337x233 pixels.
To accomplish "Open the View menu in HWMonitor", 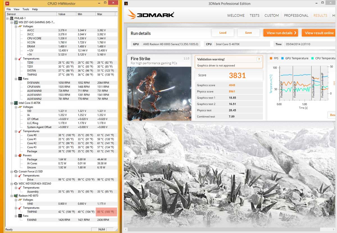I will pos(17,9).
